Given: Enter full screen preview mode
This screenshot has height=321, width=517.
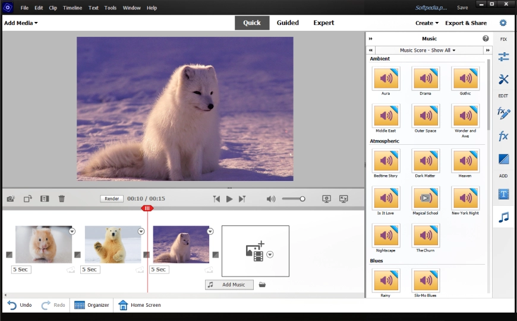Looking at the screenshot, I should 343,199.
